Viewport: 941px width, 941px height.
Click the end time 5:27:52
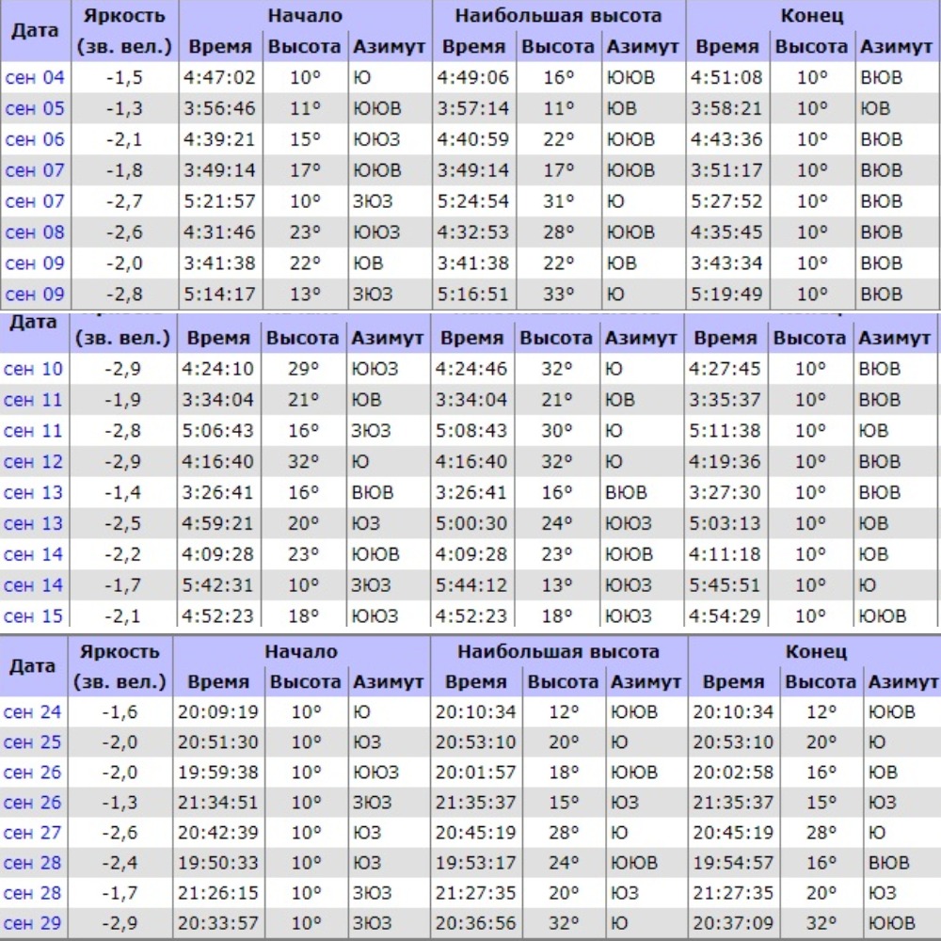click(x=726, y=201)
